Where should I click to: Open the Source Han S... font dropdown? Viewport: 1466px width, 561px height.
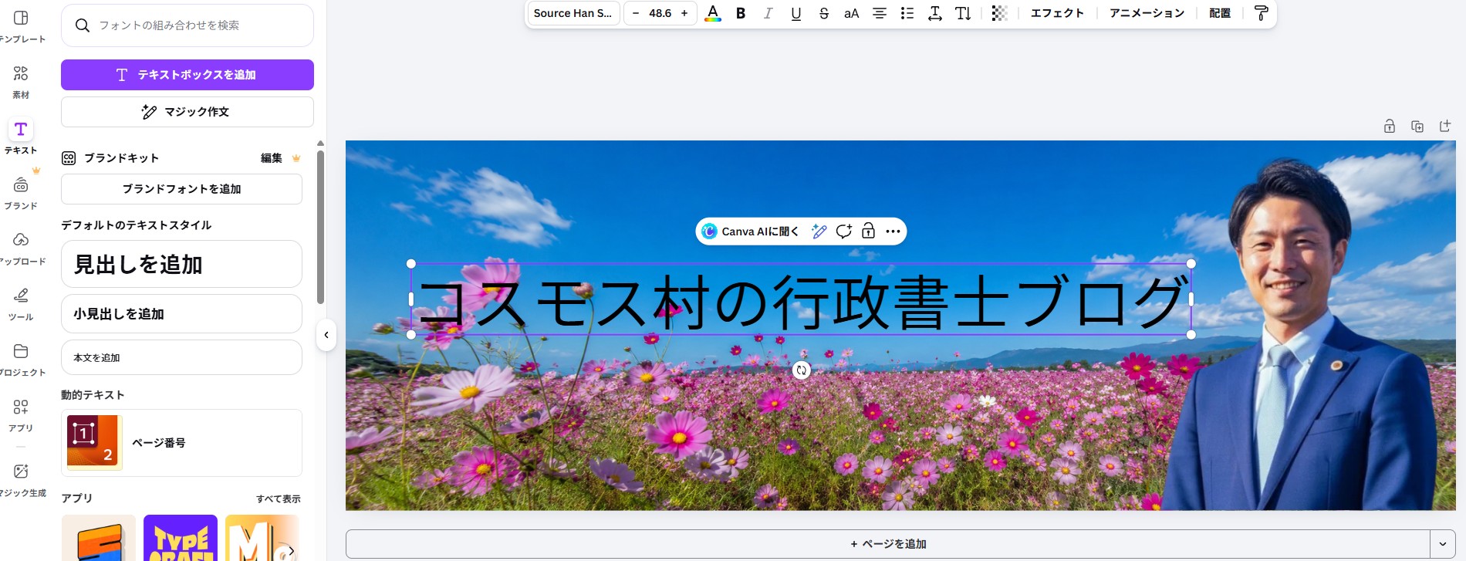point(573,13)
